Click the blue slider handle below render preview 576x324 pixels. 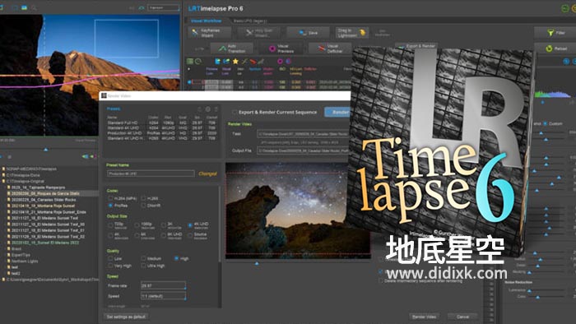coord(257,263)
